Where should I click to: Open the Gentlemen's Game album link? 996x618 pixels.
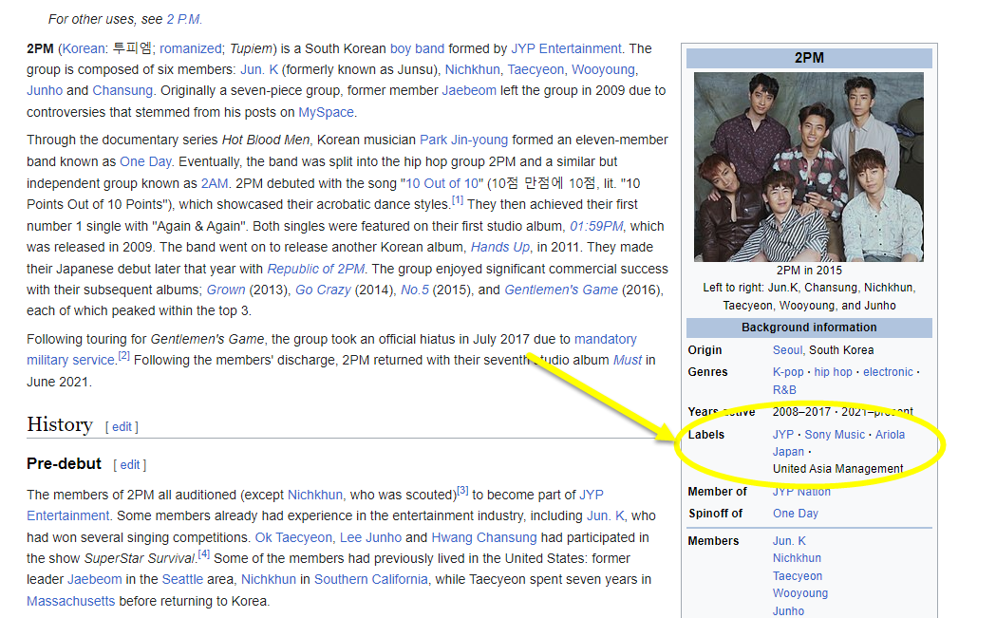tap(560, 290)
